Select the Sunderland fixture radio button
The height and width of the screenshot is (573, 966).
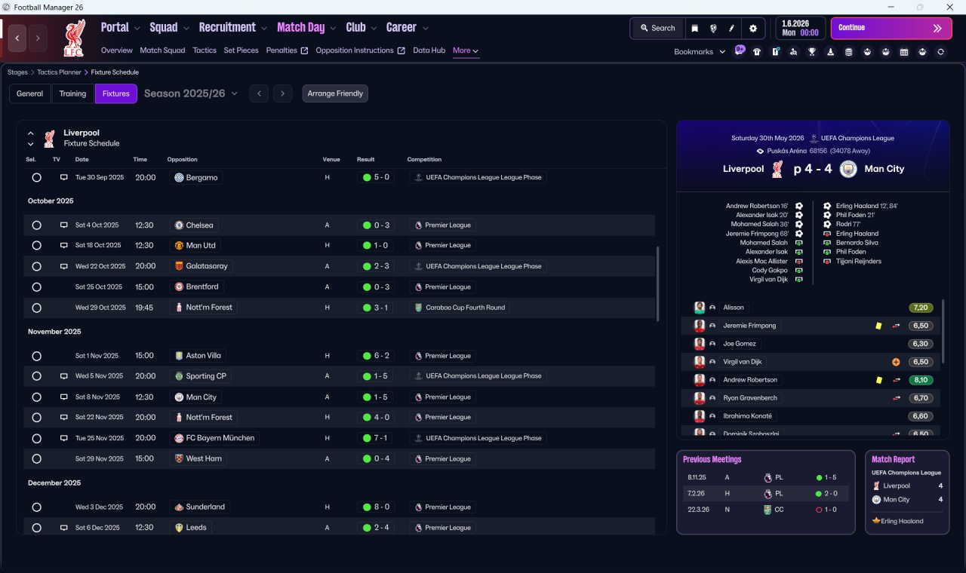(36, 507)
